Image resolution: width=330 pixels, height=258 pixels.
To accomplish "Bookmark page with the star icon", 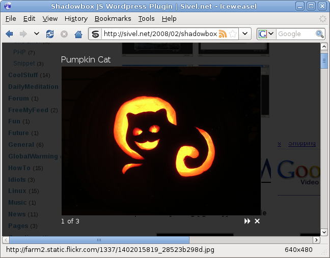I will coord(233,34).
